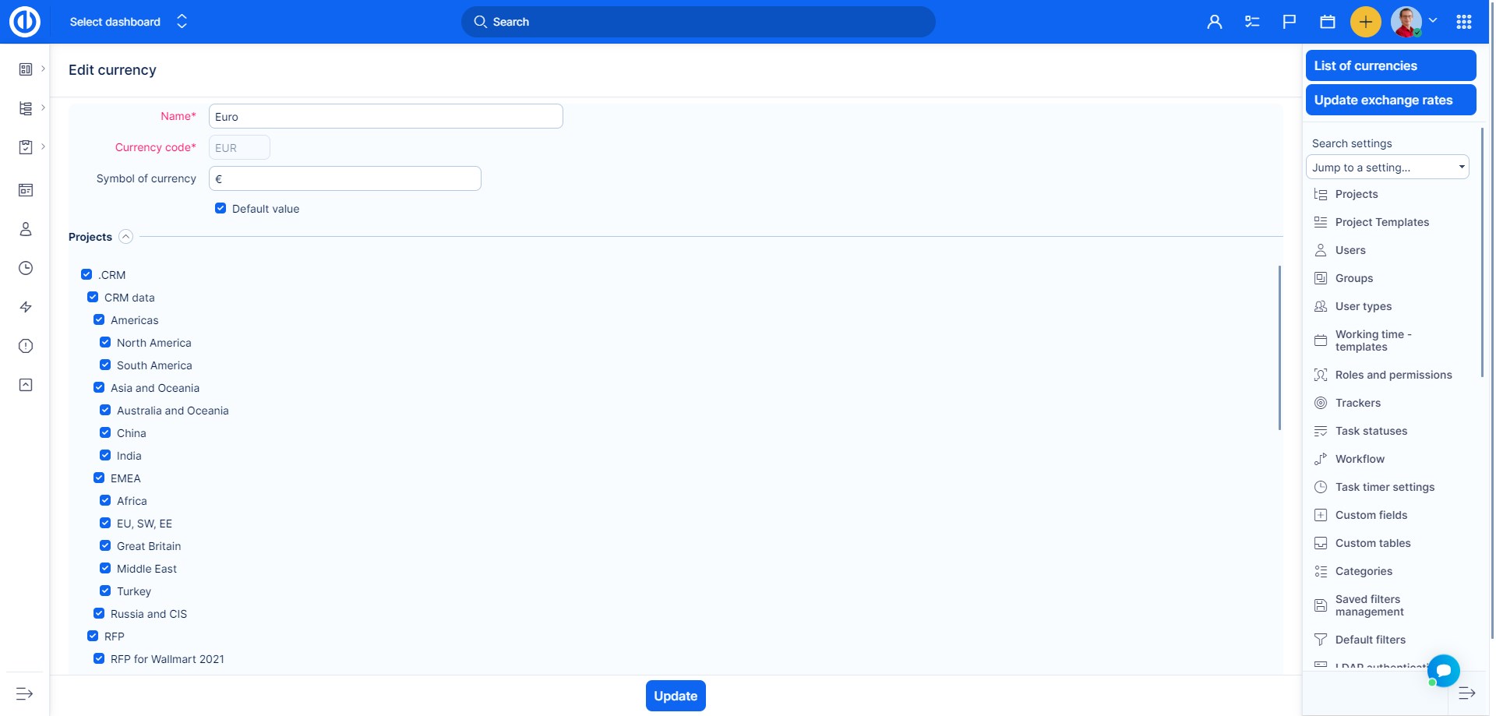Click Update exchange rates button
Viewport: 1496px width, 716px height.
pyautogui.click(x=1390, y=100)
